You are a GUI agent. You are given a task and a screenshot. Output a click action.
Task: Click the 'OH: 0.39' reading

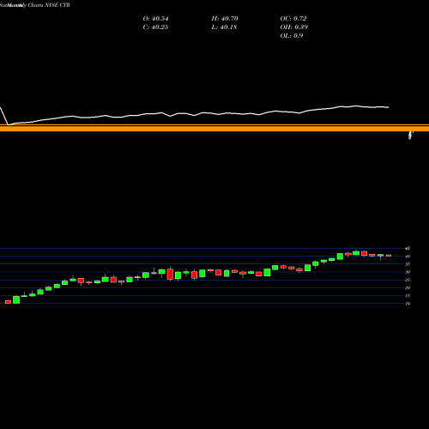pos(294,27)
